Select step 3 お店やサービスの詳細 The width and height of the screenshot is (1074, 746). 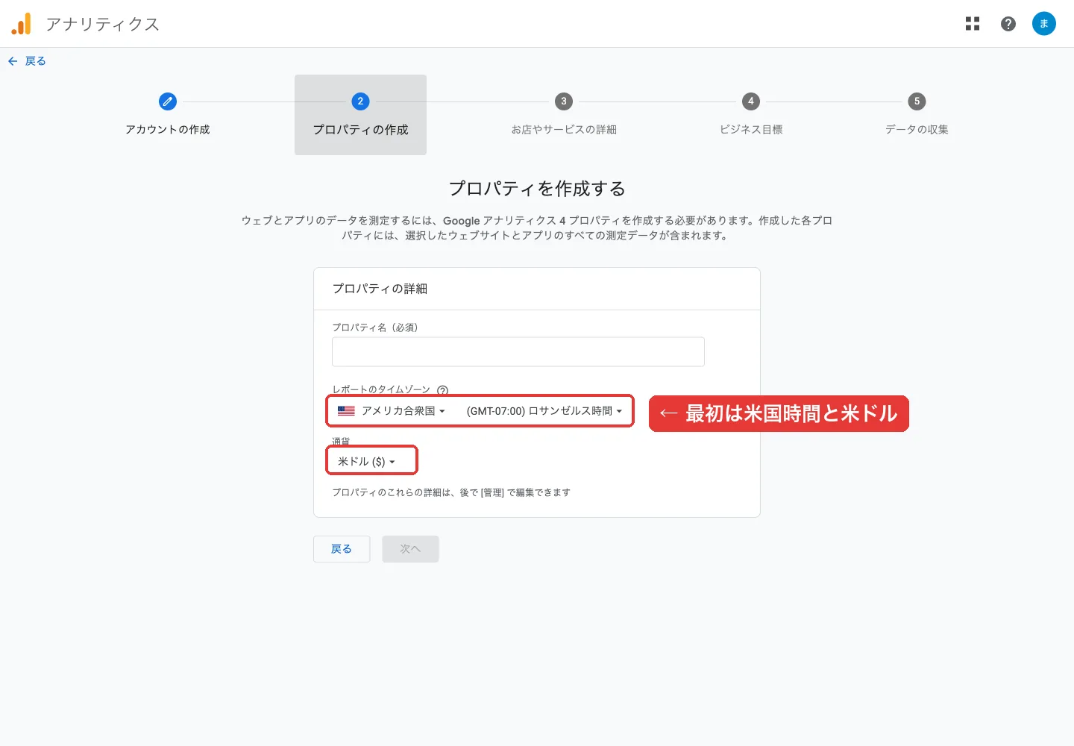tap(564, 115)
